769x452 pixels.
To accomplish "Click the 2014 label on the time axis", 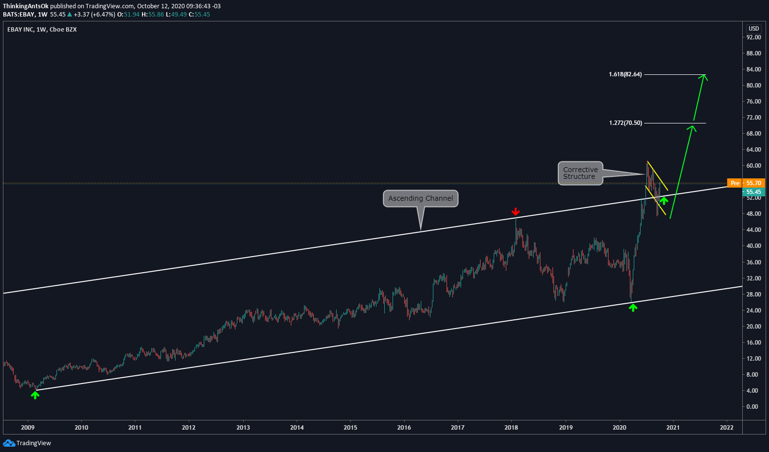I will [x=297, y=428].
